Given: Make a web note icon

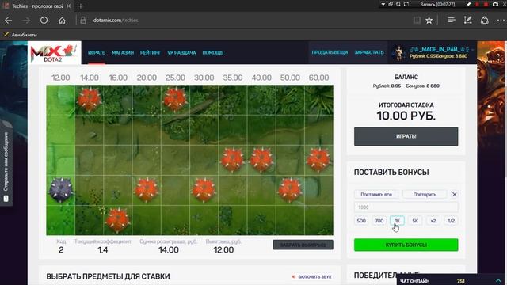Looking at the screenshot, I should [x=468, y=21].
